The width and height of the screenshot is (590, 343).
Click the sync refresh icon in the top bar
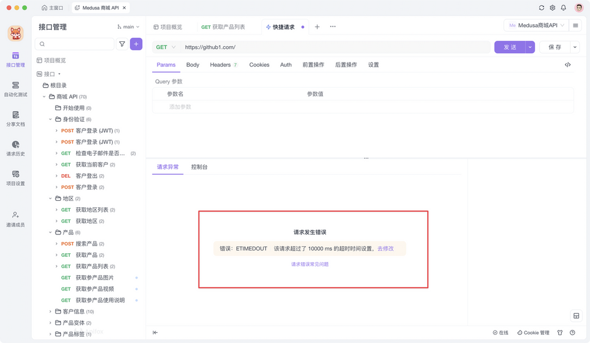pyautogui.click(x=541, y=8)
